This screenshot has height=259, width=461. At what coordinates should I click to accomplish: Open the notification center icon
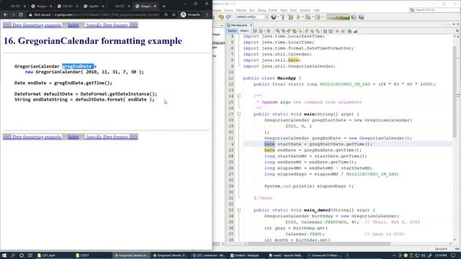coord(454,255)
